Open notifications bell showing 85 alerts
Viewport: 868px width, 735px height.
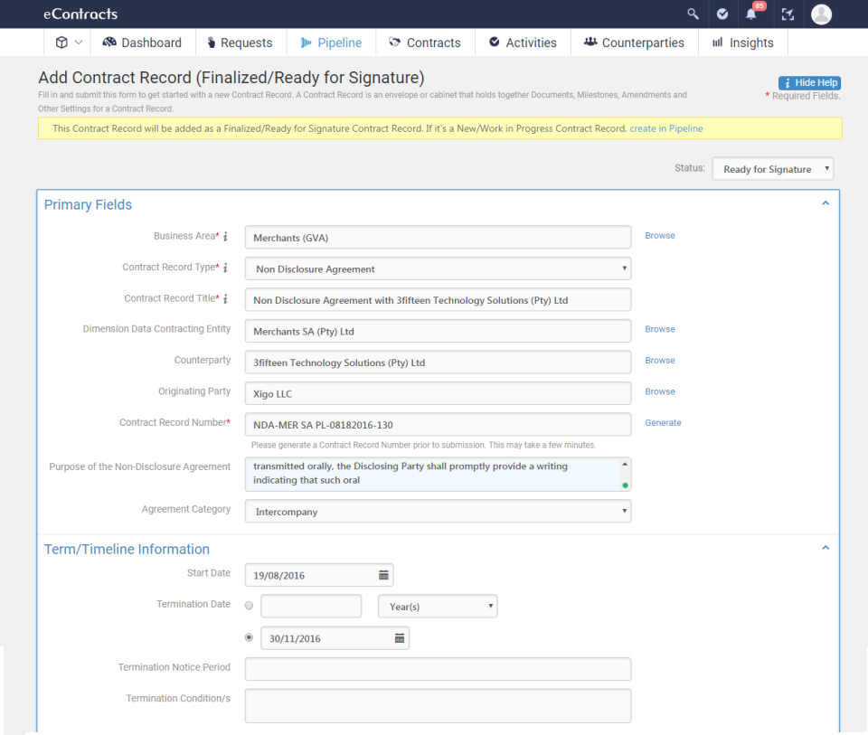click(x=751, y=14)
